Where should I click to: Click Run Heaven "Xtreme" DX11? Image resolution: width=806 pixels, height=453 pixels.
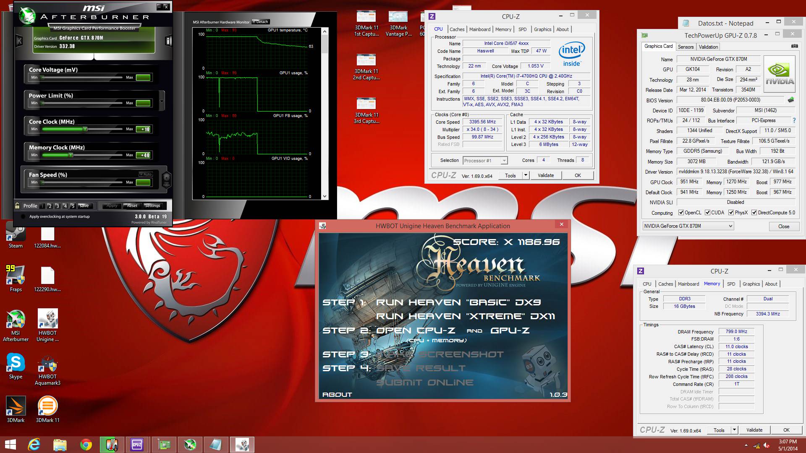pyautogui.click(x=465, y=316)
